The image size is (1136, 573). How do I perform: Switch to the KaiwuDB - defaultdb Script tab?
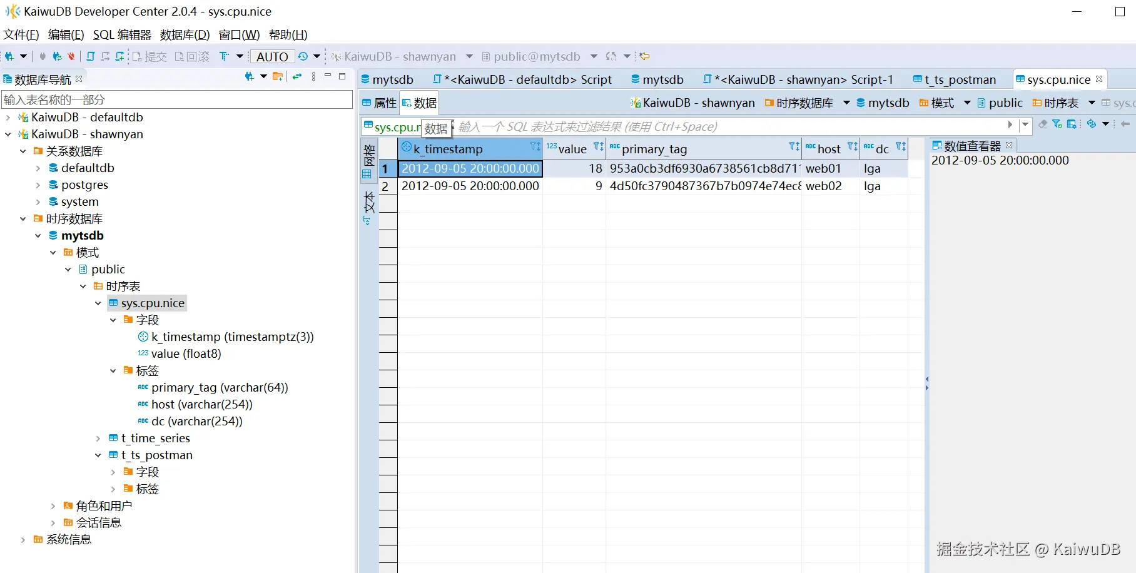click(522, 79)
